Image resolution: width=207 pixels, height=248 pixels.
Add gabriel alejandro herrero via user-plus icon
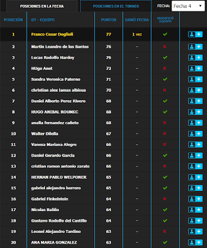coord(195,188)
